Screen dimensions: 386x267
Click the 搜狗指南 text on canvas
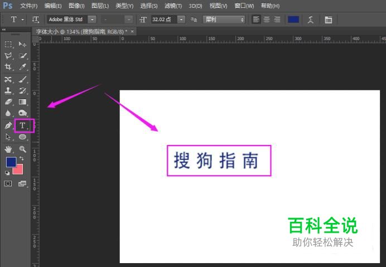tap(216, 161)
